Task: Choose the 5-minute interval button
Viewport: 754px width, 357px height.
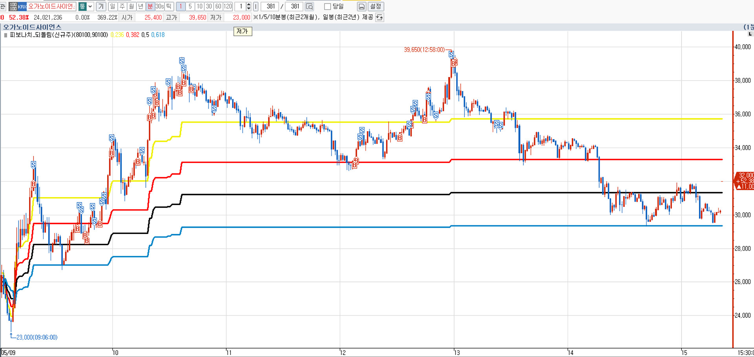Action: coord(190,6)
